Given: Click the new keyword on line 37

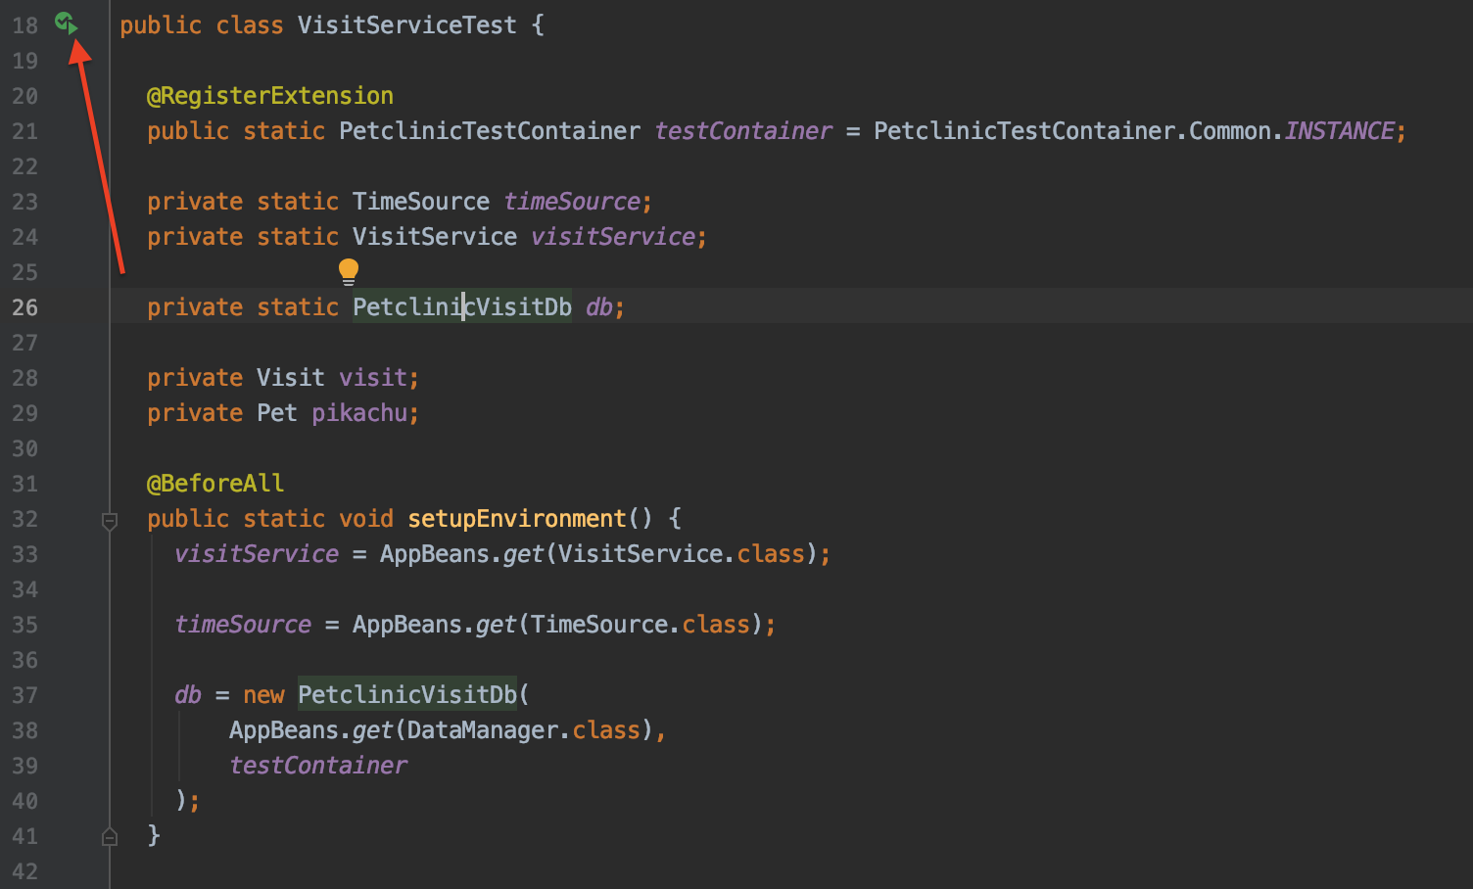Looking at the screenshot, I should point(262,694).
